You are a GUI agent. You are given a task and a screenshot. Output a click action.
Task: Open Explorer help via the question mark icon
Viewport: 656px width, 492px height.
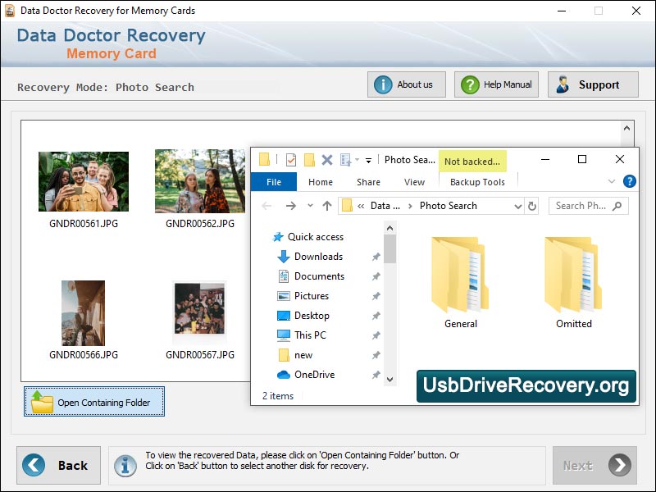pyautogui.click(x=629, y=181)
